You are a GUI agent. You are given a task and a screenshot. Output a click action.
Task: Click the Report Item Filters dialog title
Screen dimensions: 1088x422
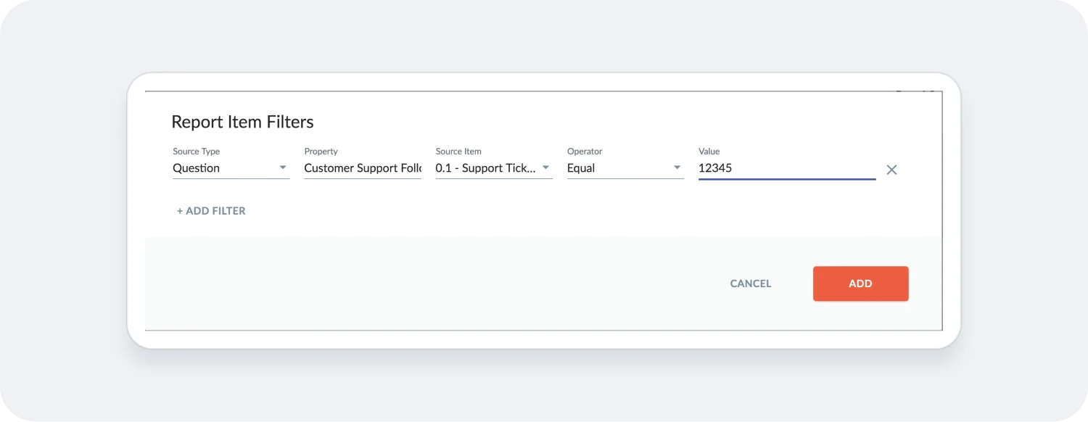coord(243,121)
